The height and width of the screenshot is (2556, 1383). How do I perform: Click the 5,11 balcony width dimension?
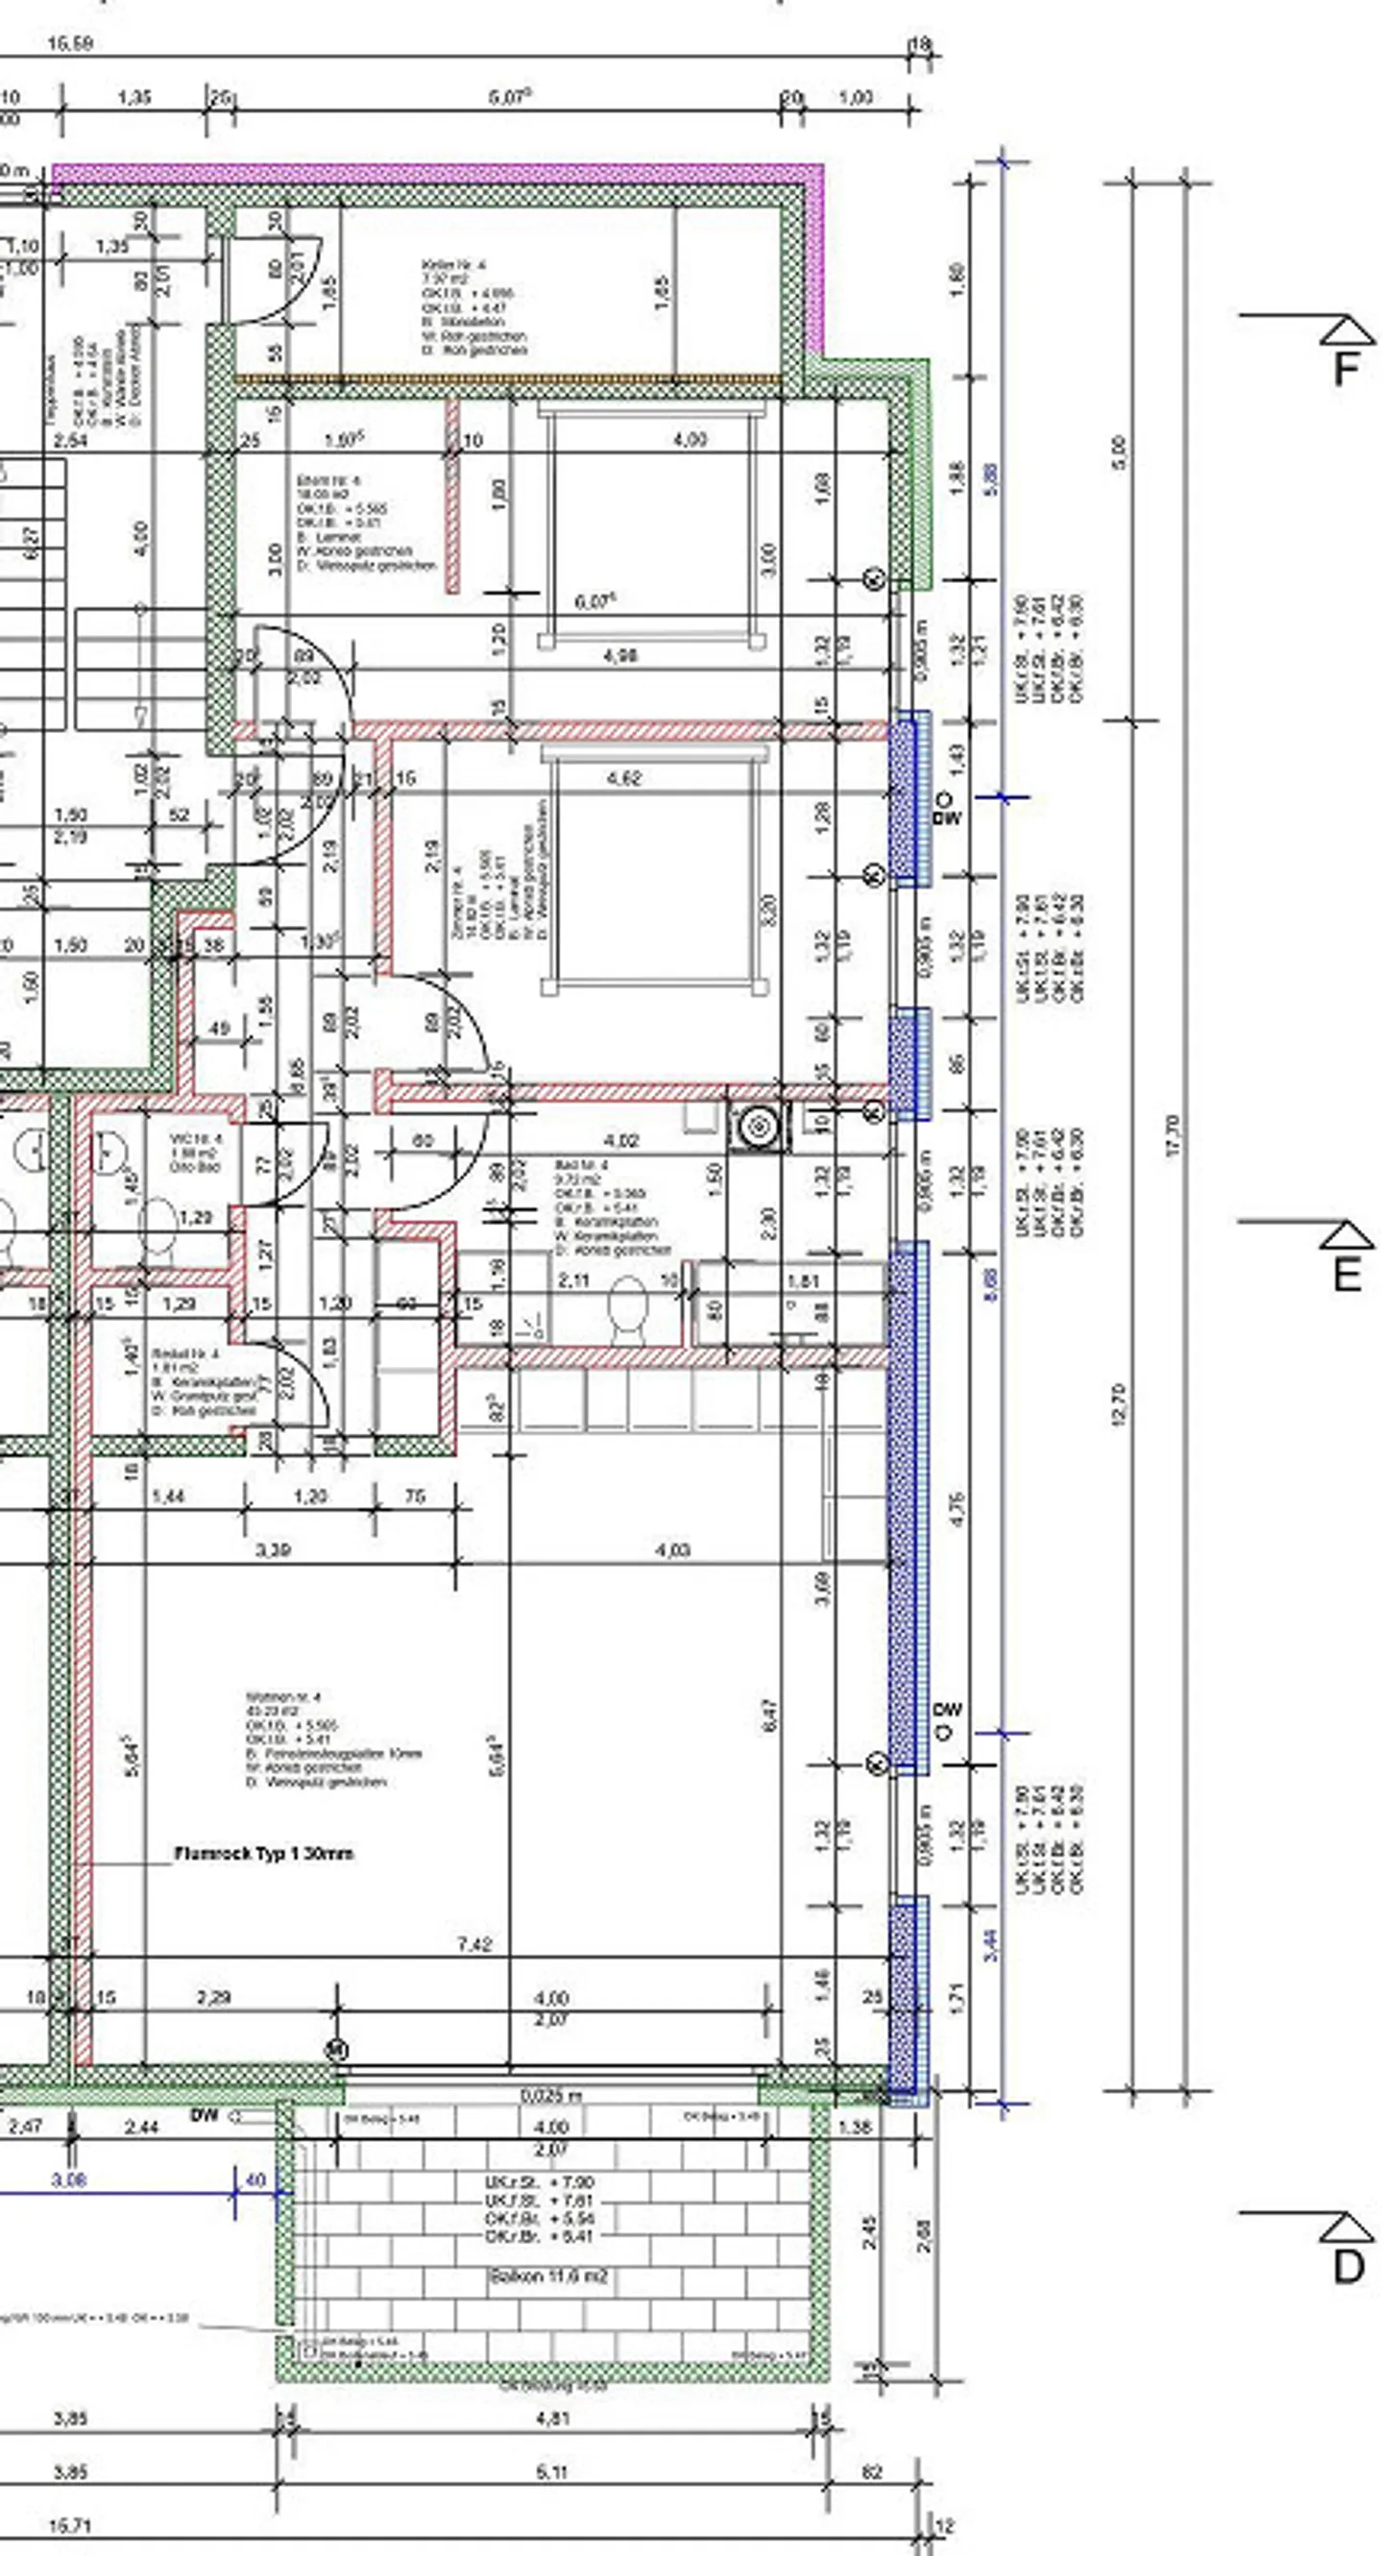coord(551,2471)
